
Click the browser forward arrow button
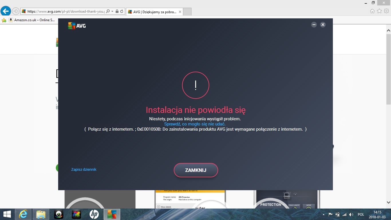(x=15, y=11)
